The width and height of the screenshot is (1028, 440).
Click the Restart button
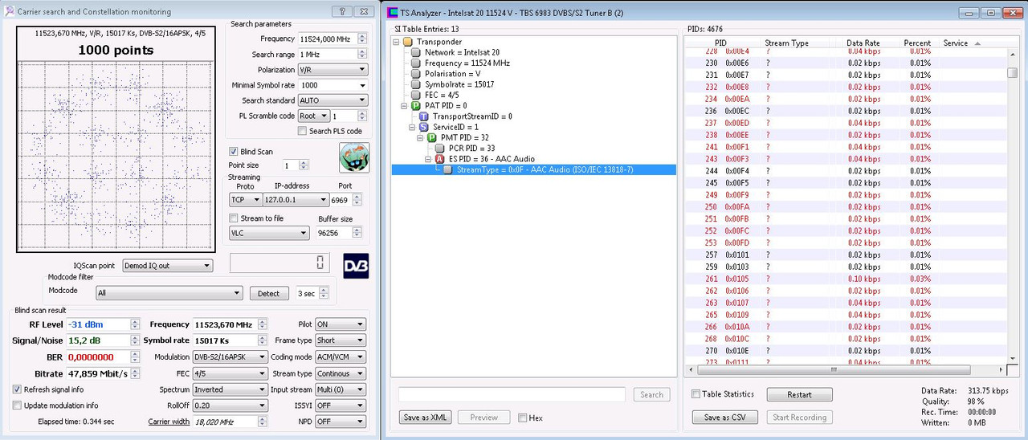click(799, 395)
